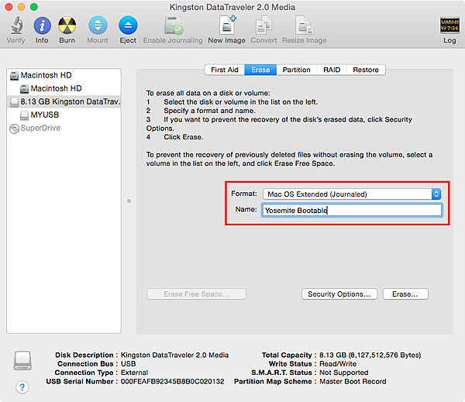This screenshot has height=402, width=465.
Task: Click the Not Supported S.M.A.R.T. value
Action: click(x=343, y=373)
